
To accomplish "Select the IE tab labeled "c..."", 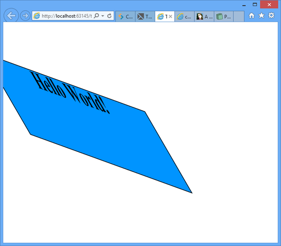I will click(184, 17).
